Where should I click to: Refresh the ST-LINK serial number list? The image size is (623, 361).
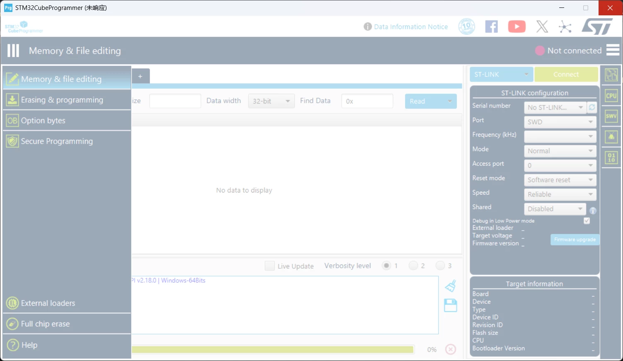(592, 107)
